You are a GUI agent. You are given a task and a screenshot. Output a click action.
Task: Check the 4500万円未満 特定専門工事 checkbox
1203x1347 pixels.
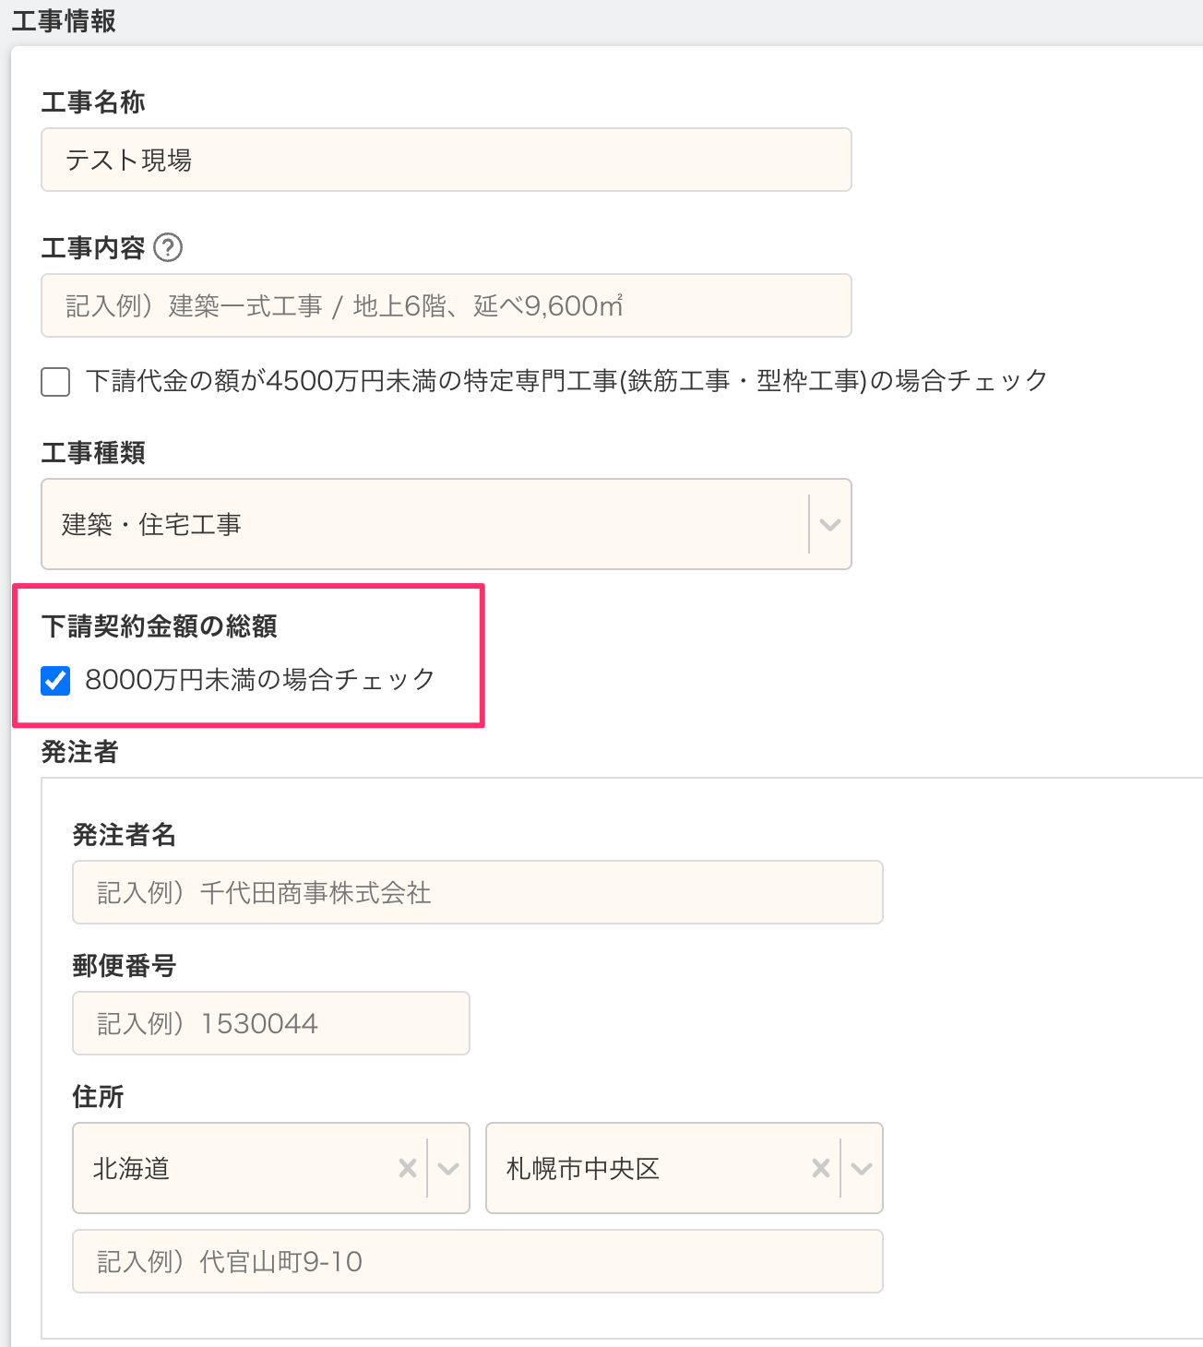(x=55, y=381)
